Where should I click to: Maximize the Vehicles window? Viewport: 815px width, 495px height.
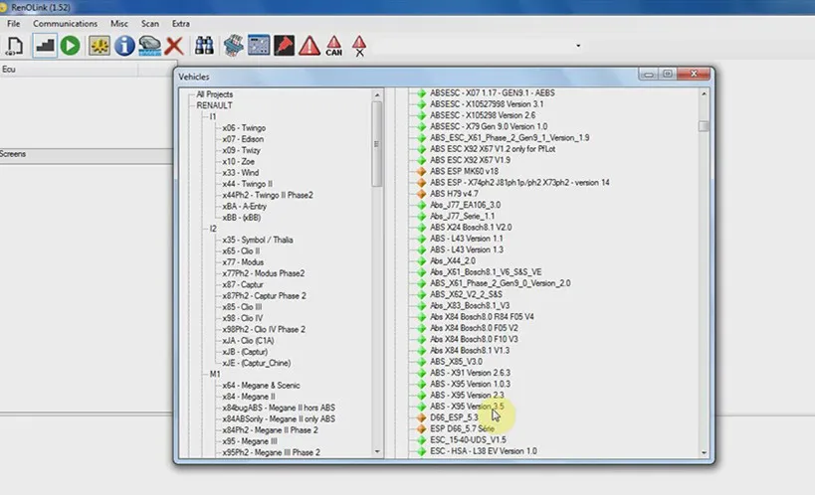pos(668,75)
